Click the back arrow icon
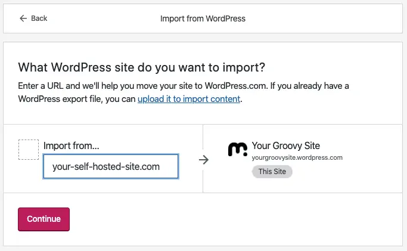 pos(23,18)
